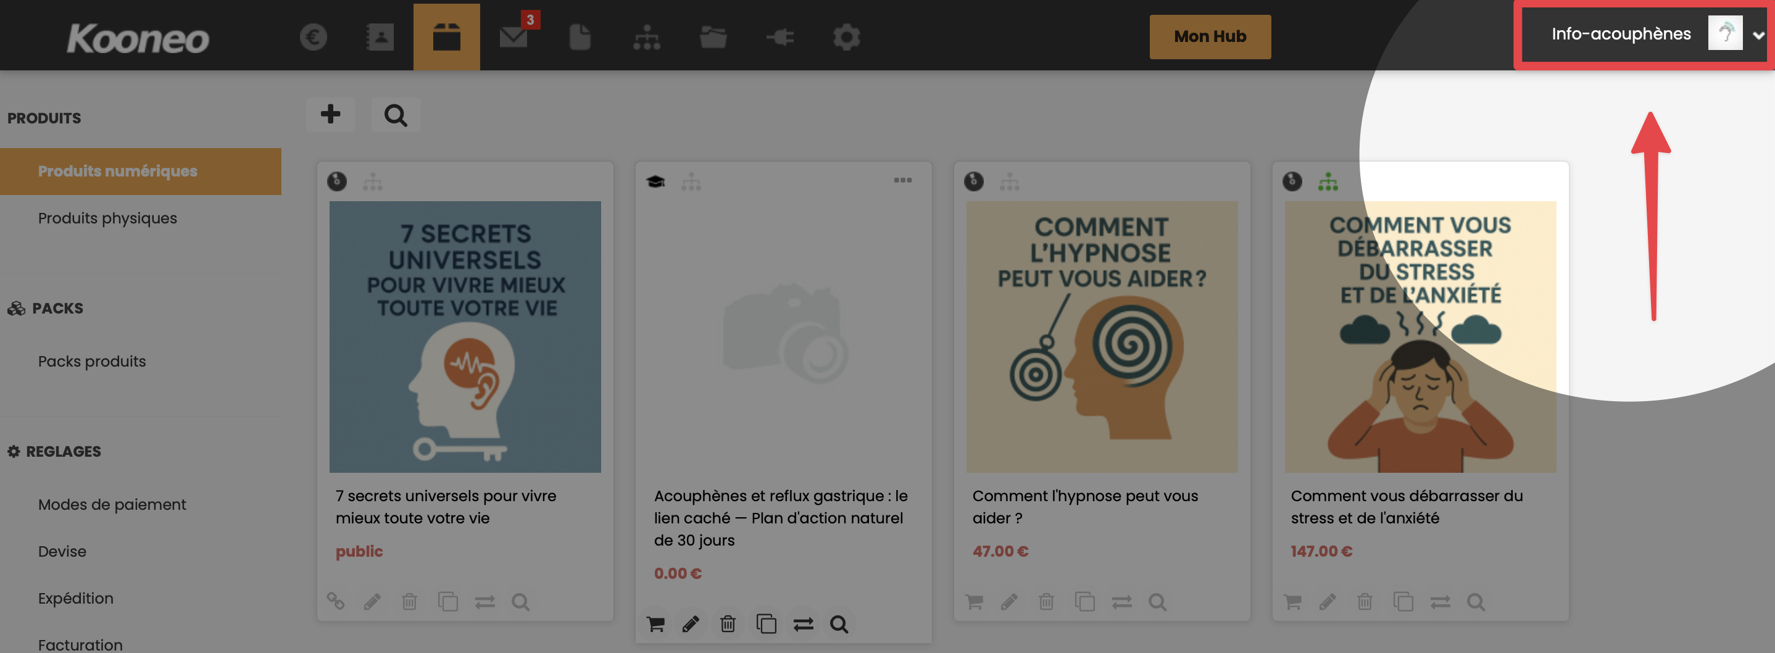Viewport: 1775px width, 653px height.
Task: Click the plus button to add a product
Action: tap(331, 114)
